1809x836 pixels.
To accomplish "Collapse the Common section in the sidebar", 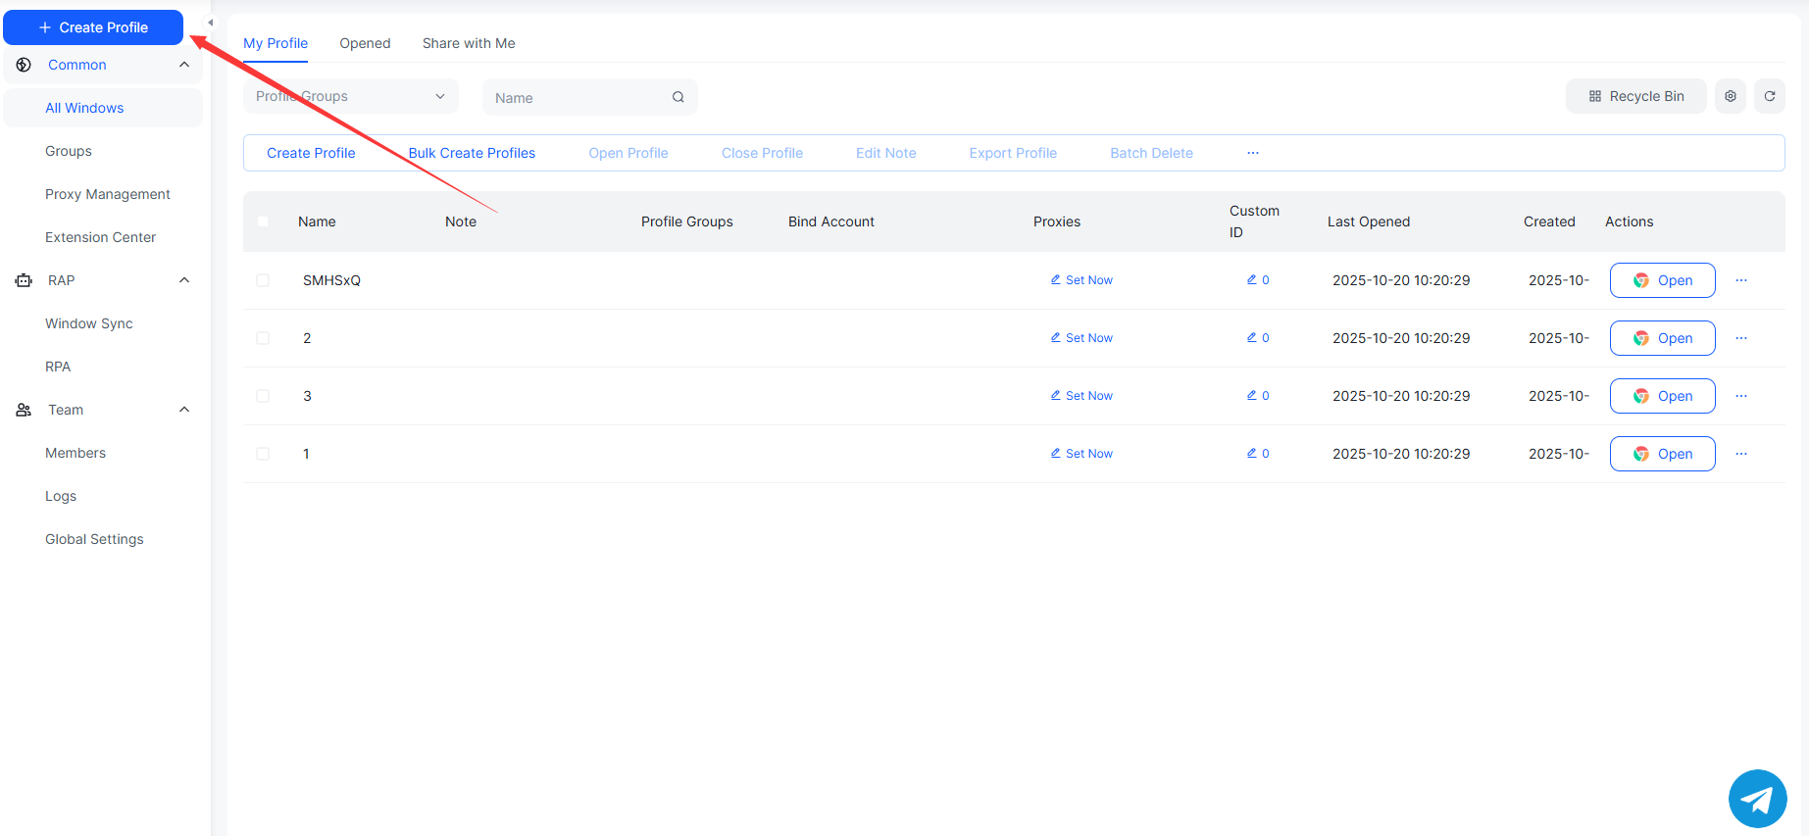I will click(184, 65).
